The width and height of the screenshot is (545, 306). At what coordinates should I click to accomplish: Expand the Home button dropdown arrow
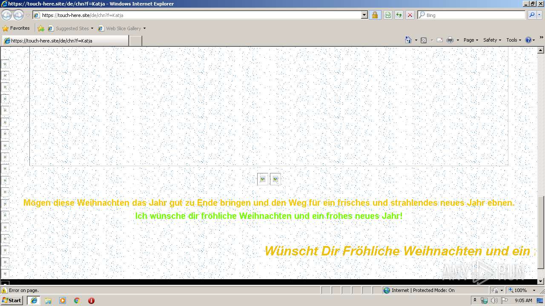point(416,40)
